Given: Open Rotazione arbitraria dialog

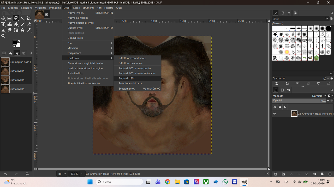Looking at the screenshot, I should pyautogui.click(x=138, y=83).
